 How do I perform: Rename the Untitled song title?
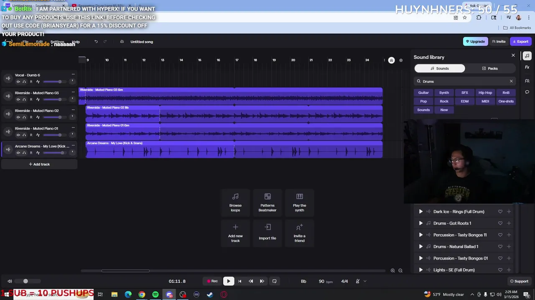142,42
